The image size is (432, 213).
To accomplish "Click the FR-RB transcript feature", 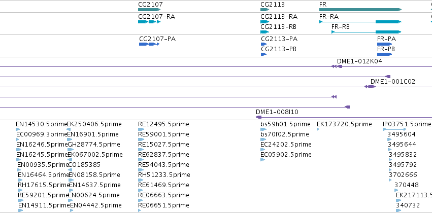I will [366, 32].
